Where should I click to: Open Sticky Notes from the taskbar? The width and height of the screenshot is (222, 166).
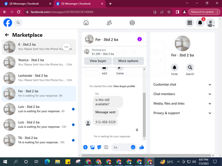[68, 162]
